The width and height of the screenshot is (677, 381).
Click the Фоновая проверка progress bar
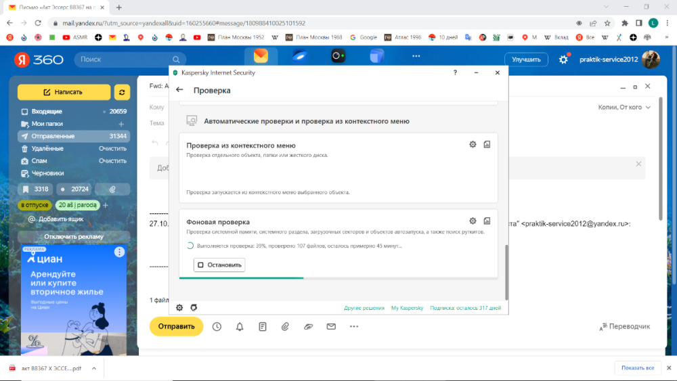[x=338, y=278]
